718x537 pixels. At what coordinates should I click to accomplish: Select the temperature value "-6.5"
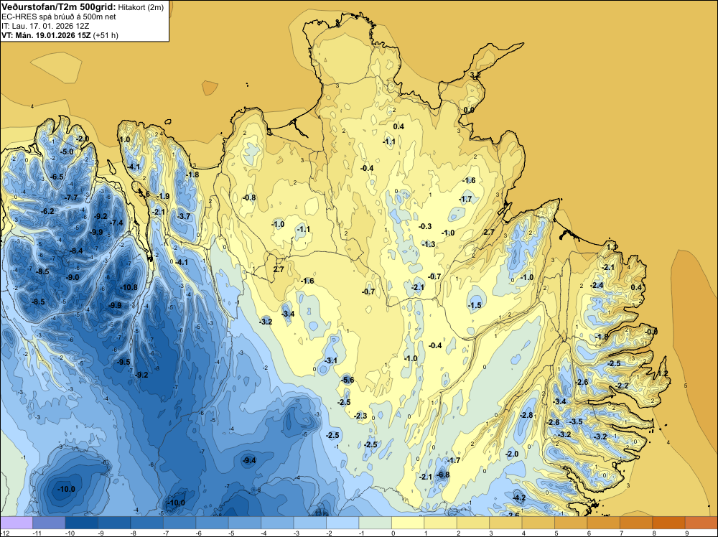57,177
